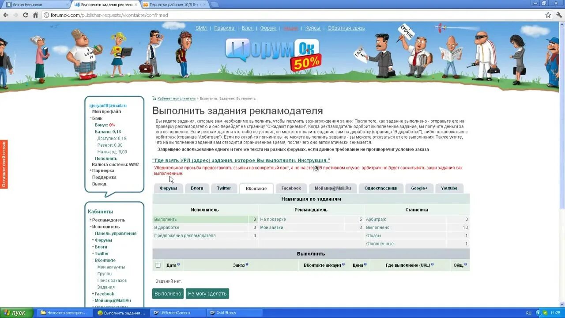Expand the Рекламодатель cabinet
Viewport: 565px width, 318px height.
[90, 220]
